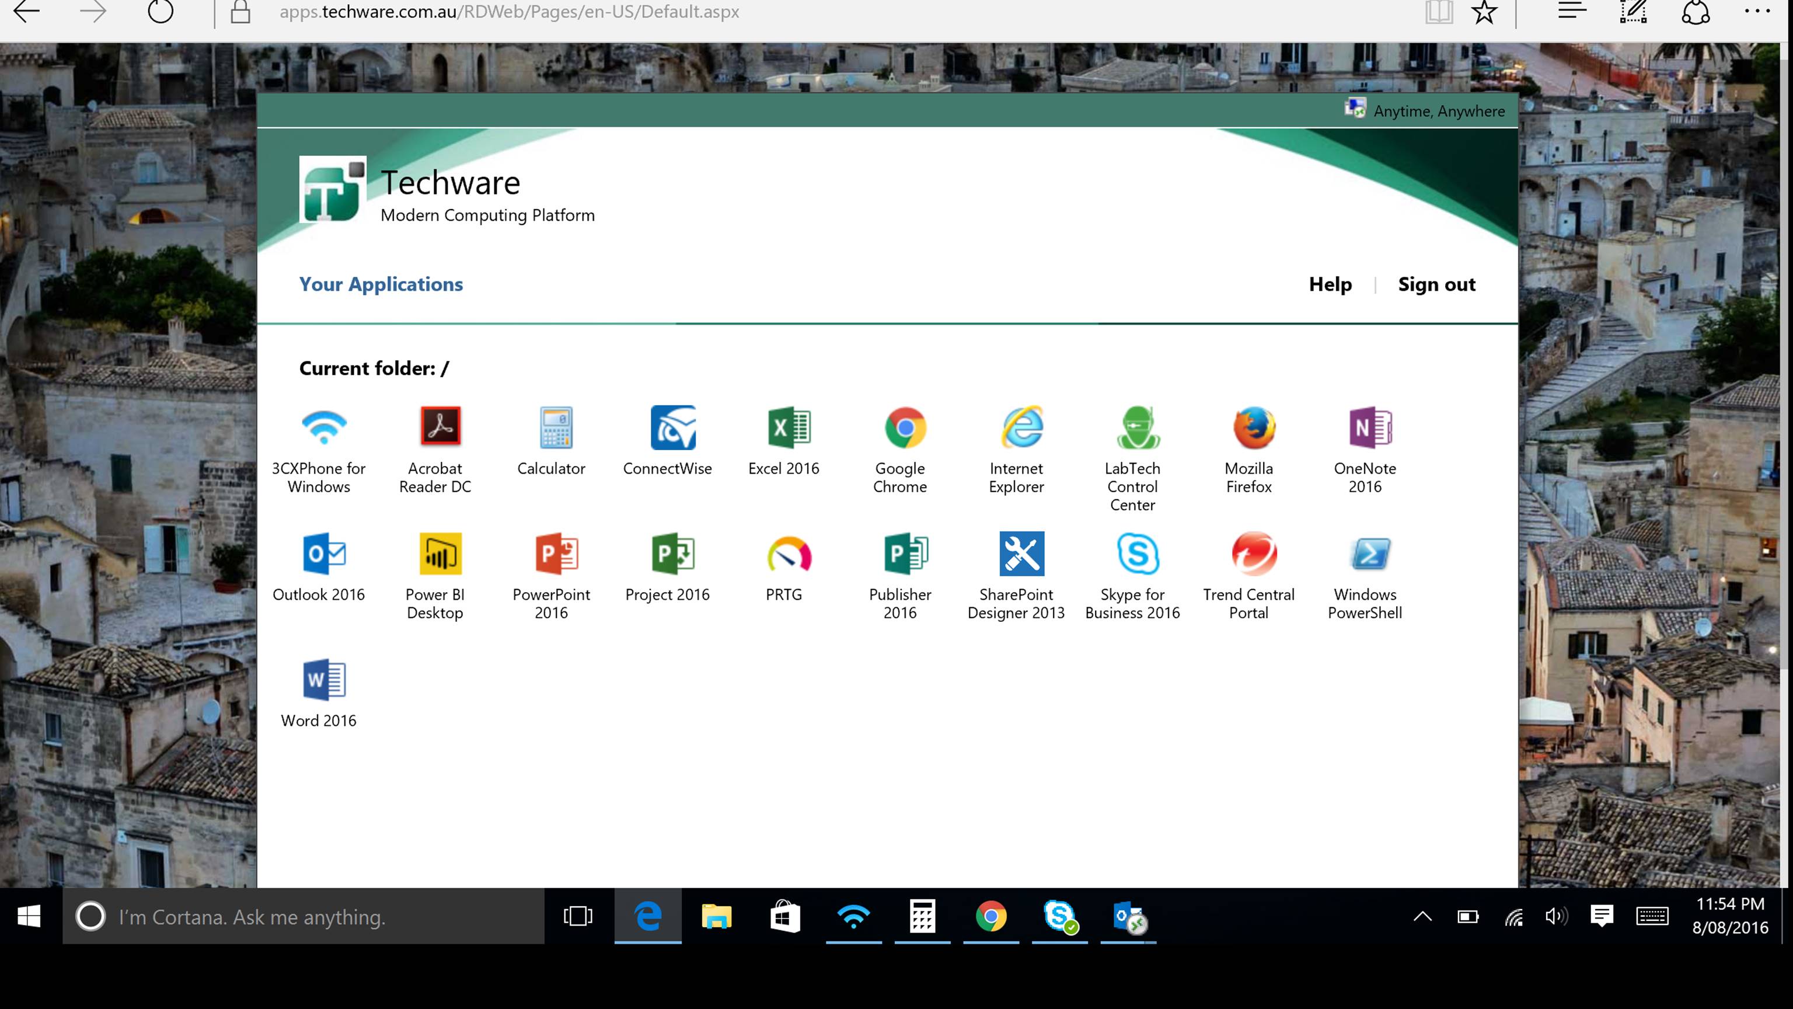Screen dimensions: 1793x1009
Task: Open the Edge share button
Action: pyautogui.click(x=1696, y=11)
